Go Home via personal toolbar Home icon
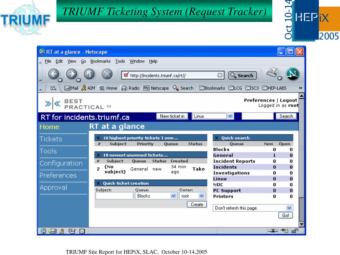This screenshot has height=255, width=340. [x=108, y=88]
